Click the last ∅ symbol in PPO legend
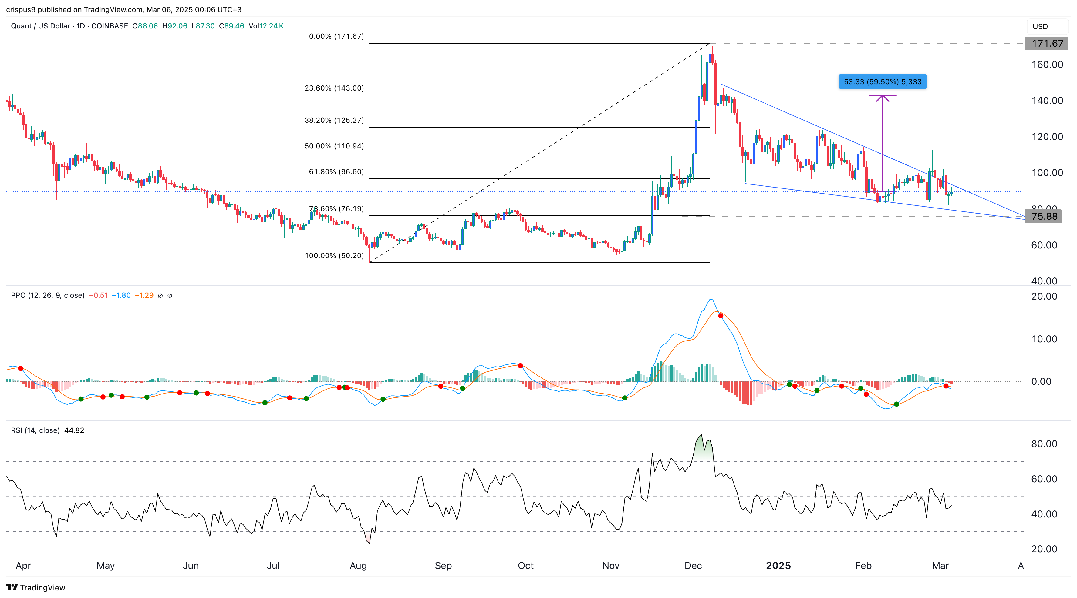This screenshot has width=1077, height=598. point(170,295)
